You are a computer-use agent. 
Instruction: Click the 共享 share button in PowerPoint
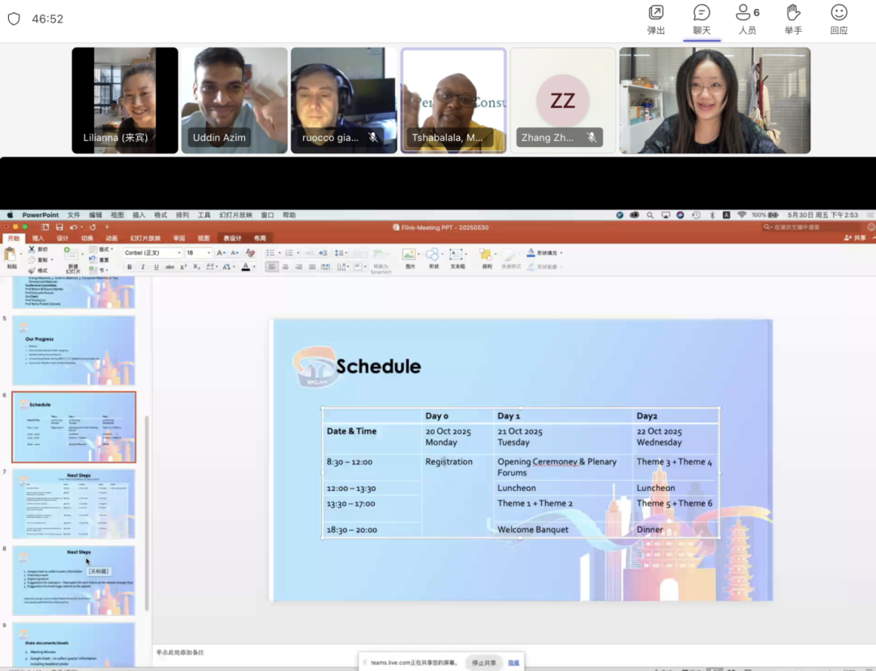tap(855, 239)
